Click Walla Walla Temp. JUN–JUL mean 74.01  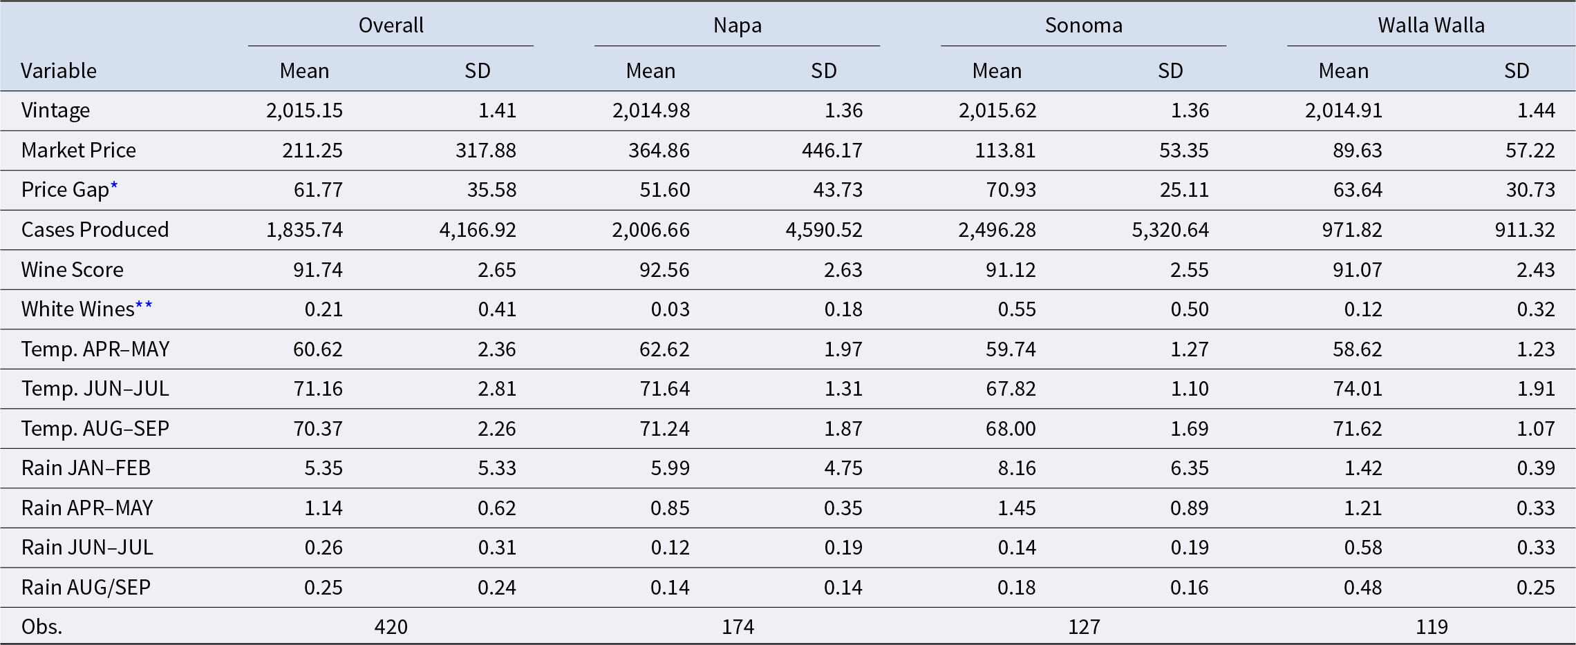coord(1357,388)
